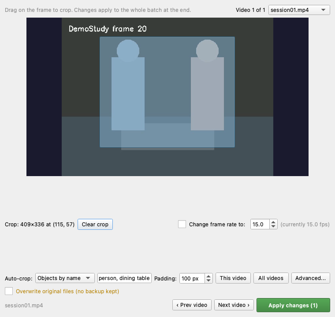Enable the Change frame rate checkbox

pyautogui.click(x=182, y=225)
